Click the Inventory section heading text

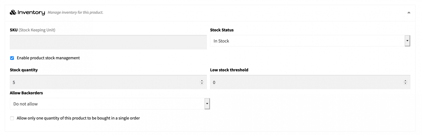[31, 12]
